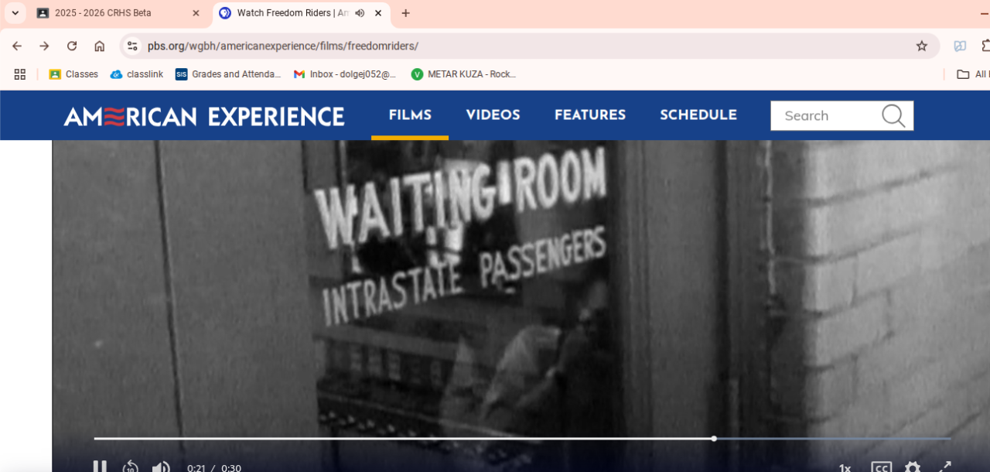Open the tab search dropdown arrow
Viewport: 990px width, 472px height.
pos(15,13)
